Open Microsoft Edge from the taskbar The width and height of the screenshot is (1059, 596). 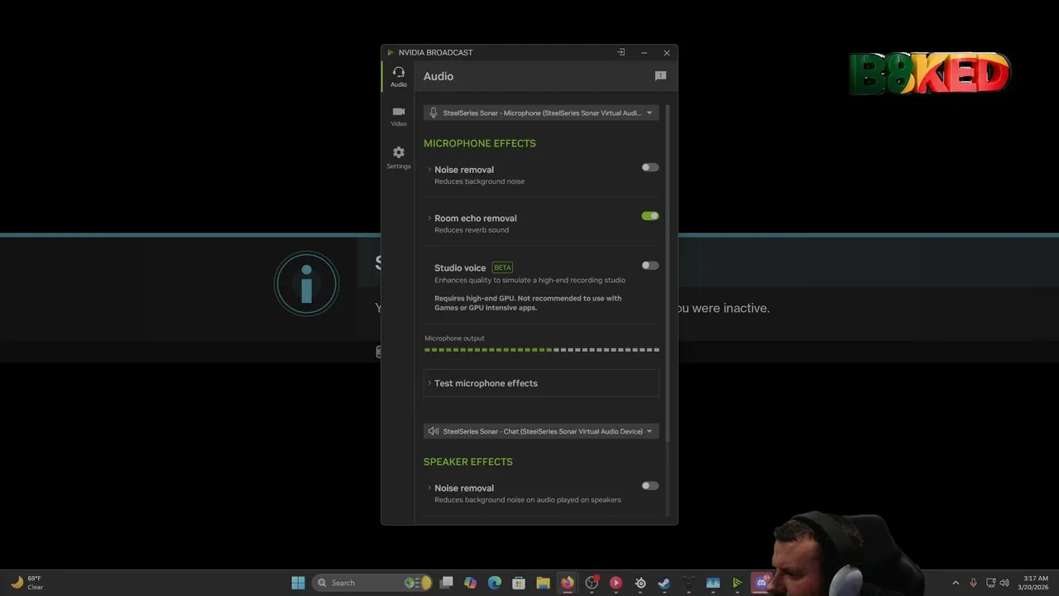(x=495, y=583)
